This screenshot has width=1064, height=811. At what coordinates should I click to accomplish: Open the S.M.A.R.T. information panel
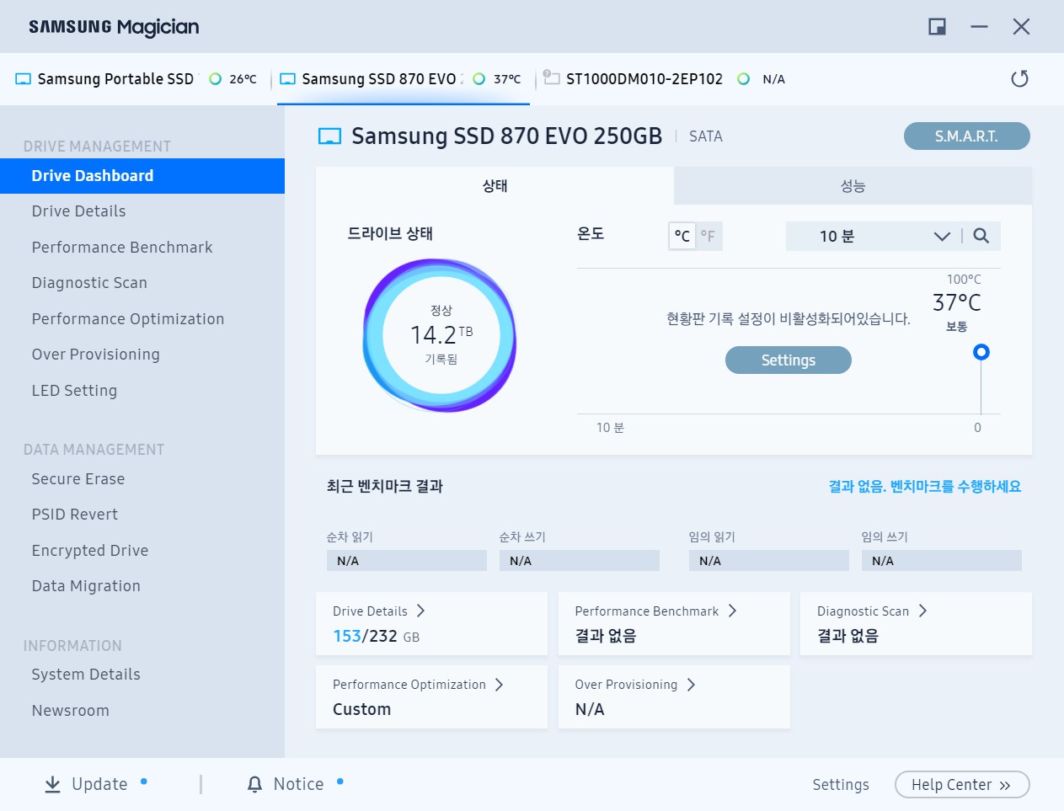pos(965,136)
